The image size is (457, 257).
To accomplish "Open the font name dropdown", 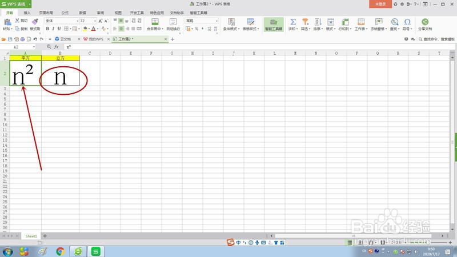I will tap(78, 21).
